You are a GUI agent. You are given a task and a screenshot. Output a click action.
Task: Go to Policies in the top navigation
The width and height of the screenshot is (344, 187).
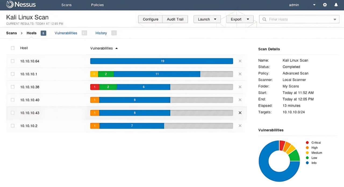97,5
